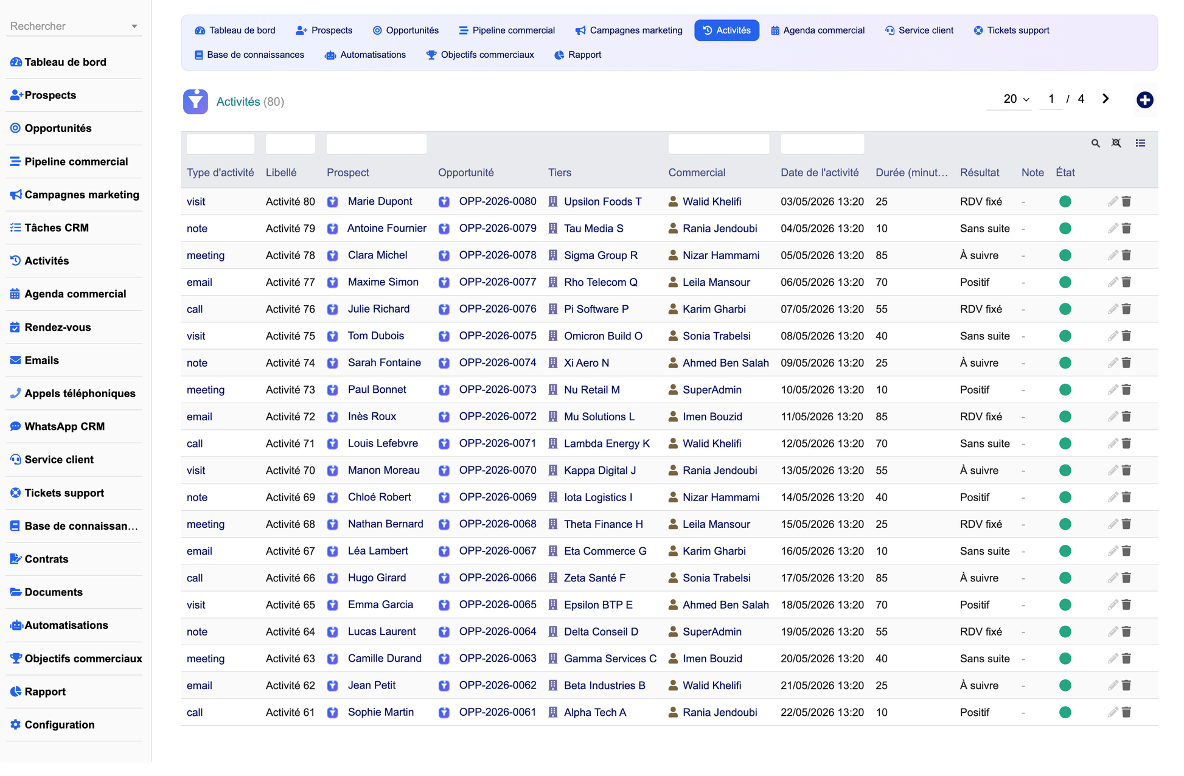The image size is (1184, 776).
Task: Open the Opportunités tab
Action: (x=406, y=30)
